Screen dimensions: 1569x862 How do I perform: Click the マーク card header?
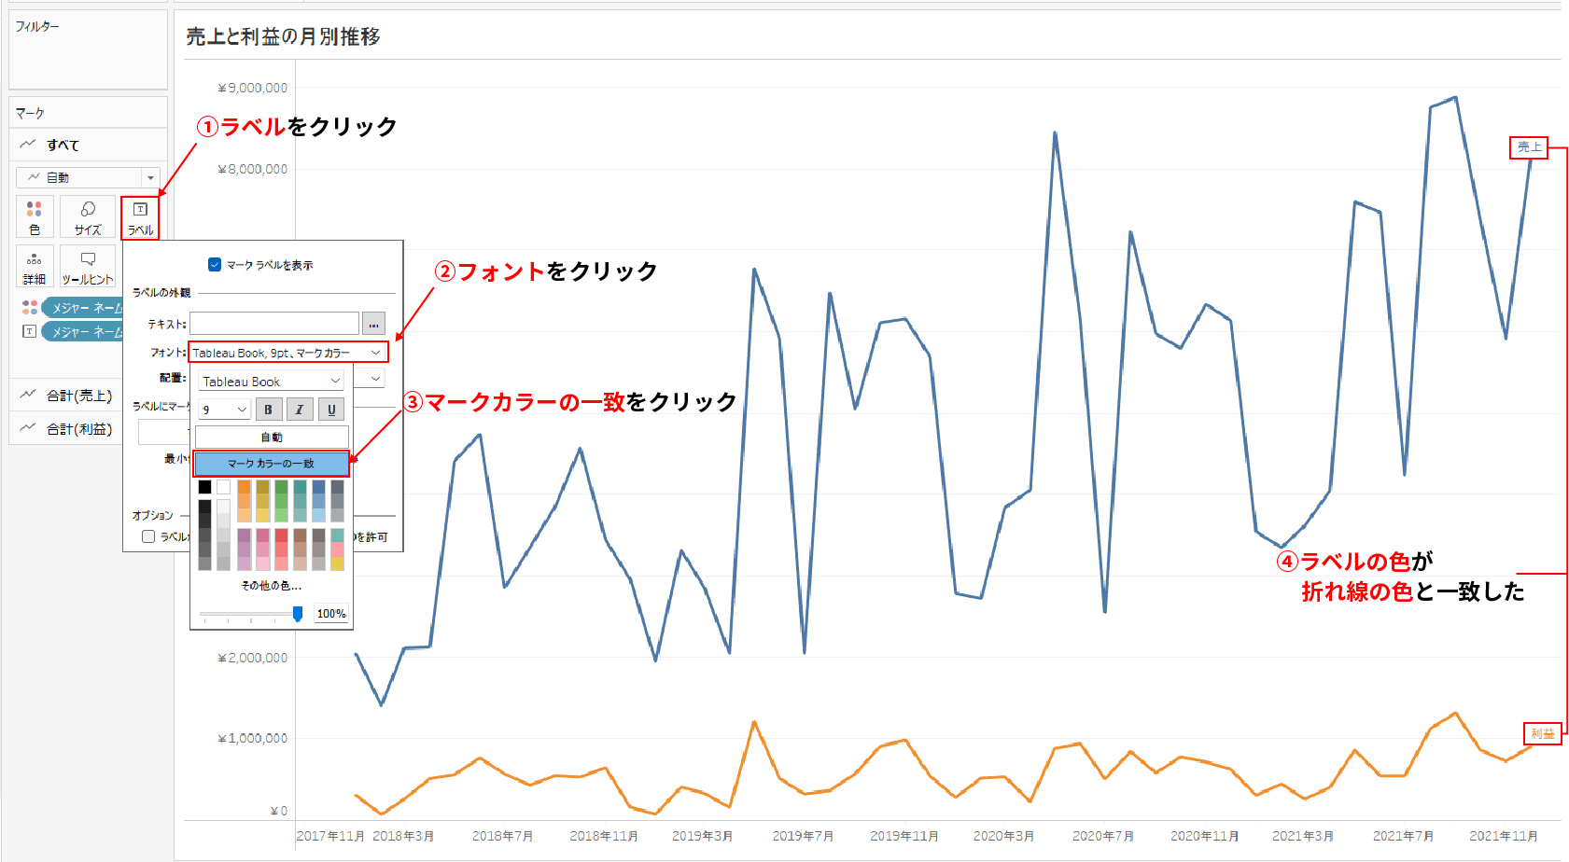(x=30, y=113)
